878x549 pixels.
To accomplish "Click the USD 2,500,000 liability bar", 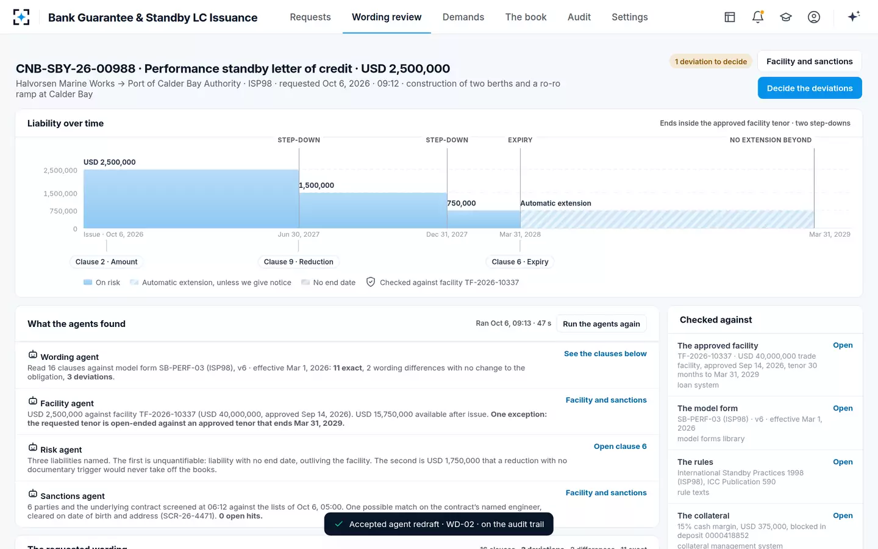I will [191, 199].
